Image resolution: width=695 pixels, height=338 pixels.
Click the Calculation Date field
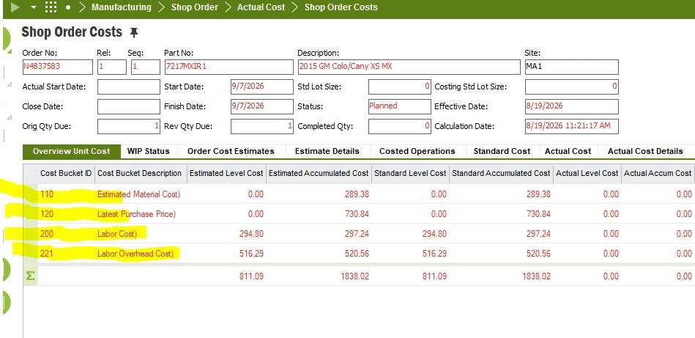click(x=572, y=126)
